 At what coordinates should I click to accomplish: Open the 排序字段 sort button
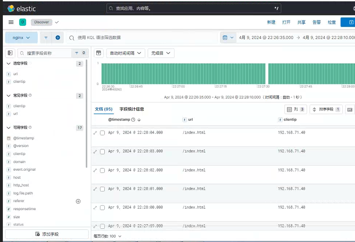(326, 109)
